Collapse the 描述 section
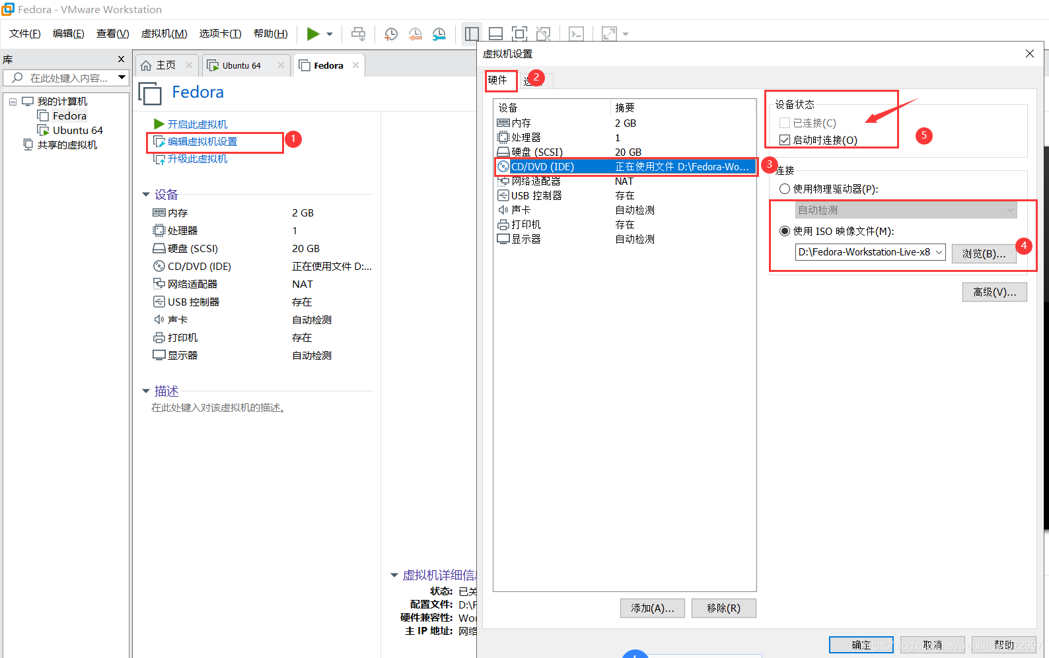The image size is (1049, 658). (146, 391)
